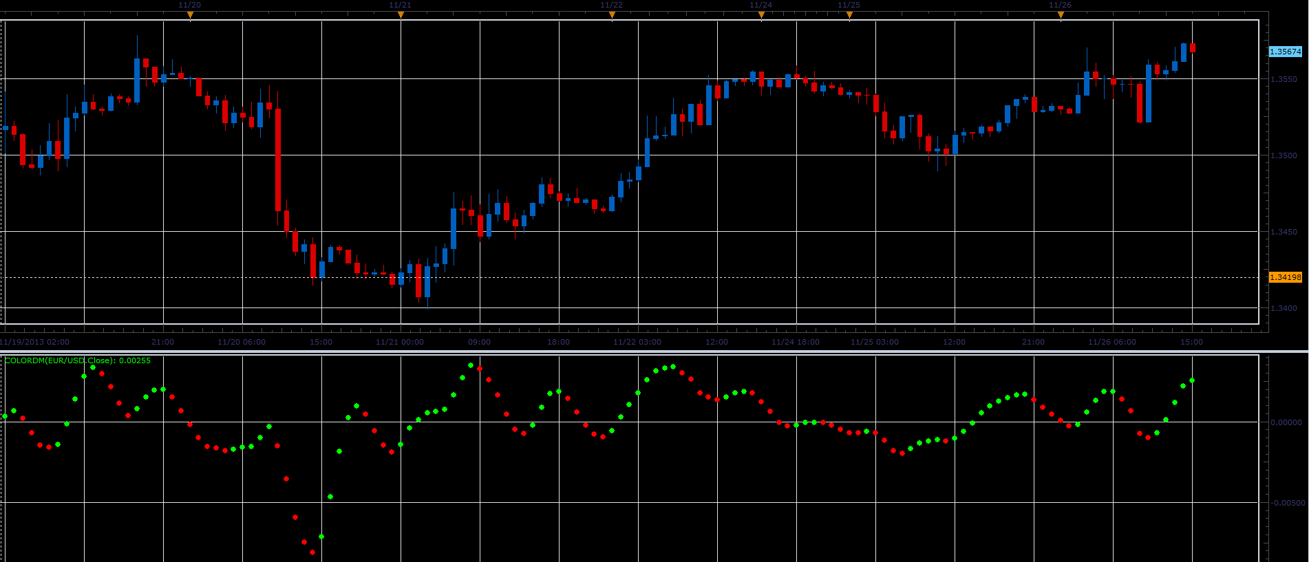This screenshot has height=562, width=1309.
Task: Click the 1.3450 price axis label
Action: 1284,232
